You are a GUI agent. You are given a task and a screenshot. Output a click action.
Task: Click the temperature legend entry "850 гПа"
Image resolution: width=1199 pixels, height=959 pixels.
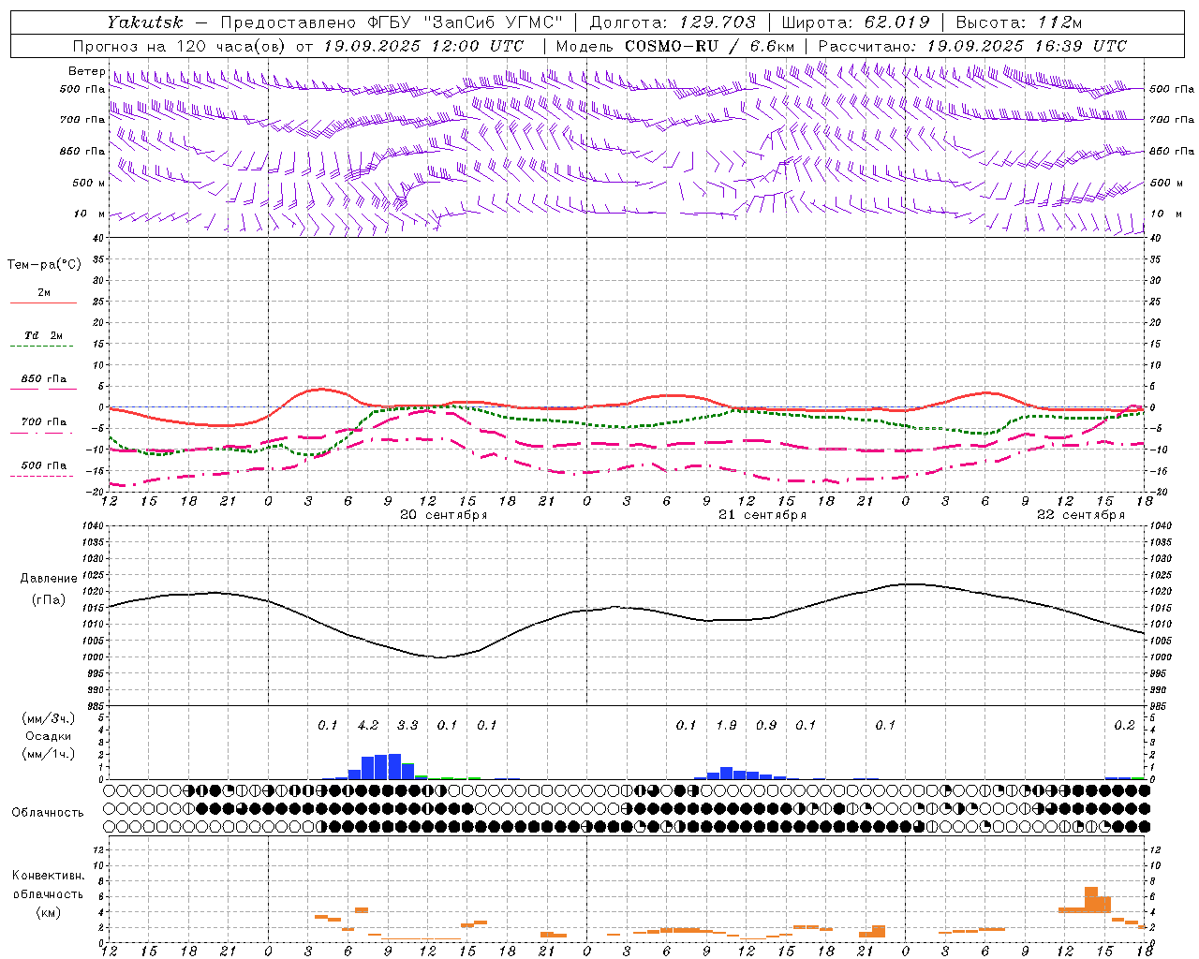(43, 379)
